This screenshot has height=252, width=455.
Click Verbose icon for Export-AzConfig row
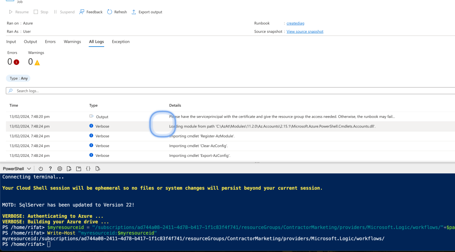click(x=91, y=155)
